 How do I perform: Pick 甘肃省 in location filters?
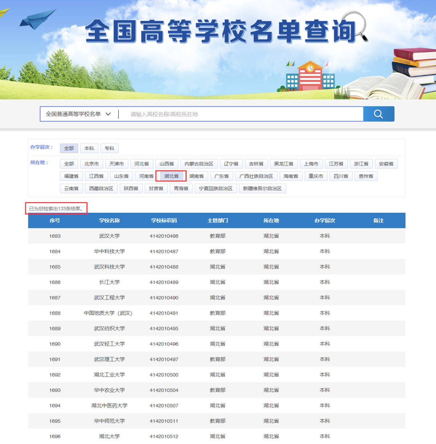click(x=156, y=189)
